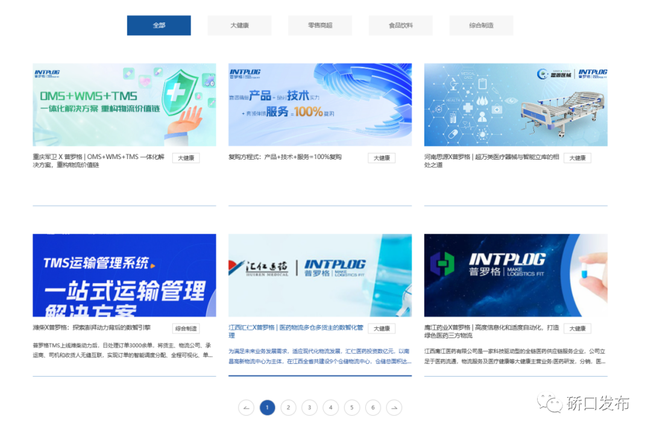Open the TMS运输管理系统 banner image
The image size is (651, 432).
click(124, 275)
